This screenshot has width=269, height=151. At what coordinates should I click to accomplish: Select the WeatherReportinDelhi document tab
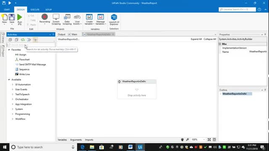tap(98, 34)
